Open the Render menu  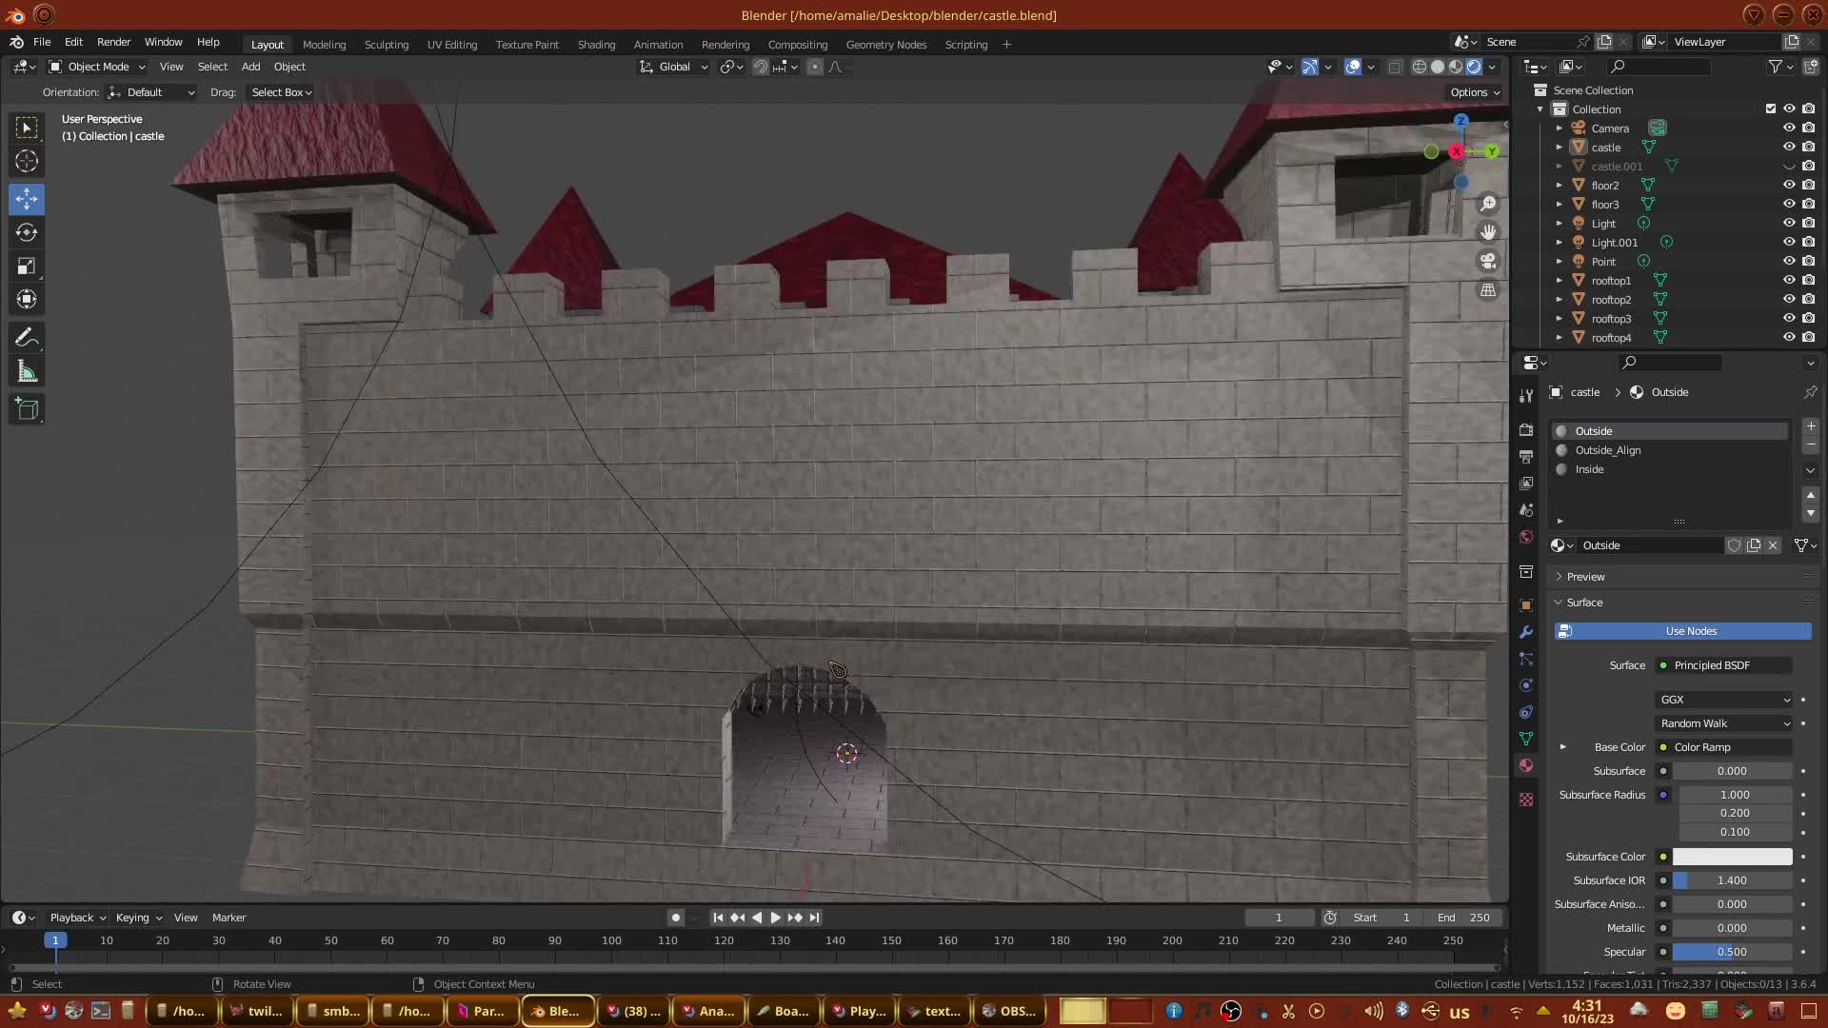113,42
